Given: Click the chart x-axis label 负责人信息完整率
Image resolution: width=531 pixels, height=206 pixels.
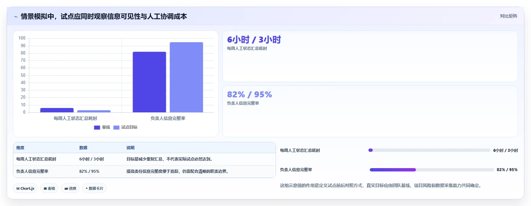Looking at the screenshot, I should pyautogui.click(x=168, y=118).
